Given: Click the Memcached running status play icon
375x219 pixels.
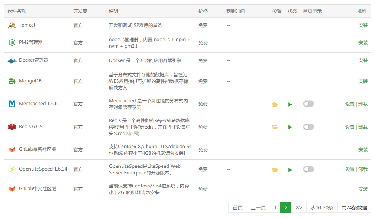Looking at the screenshot, I should [290, 104].
